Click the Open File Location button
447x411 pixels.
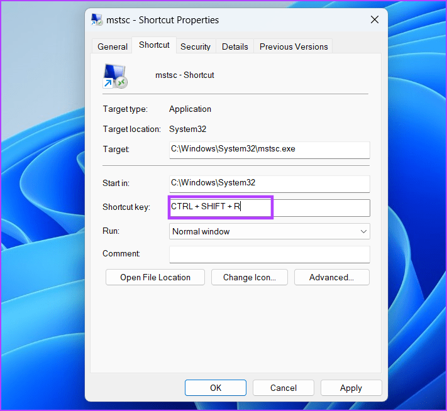pyautogui.click(x=155, y=277)
